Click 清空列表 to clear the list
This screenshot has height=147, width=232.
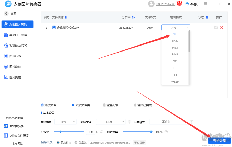(x=110, y=105)
